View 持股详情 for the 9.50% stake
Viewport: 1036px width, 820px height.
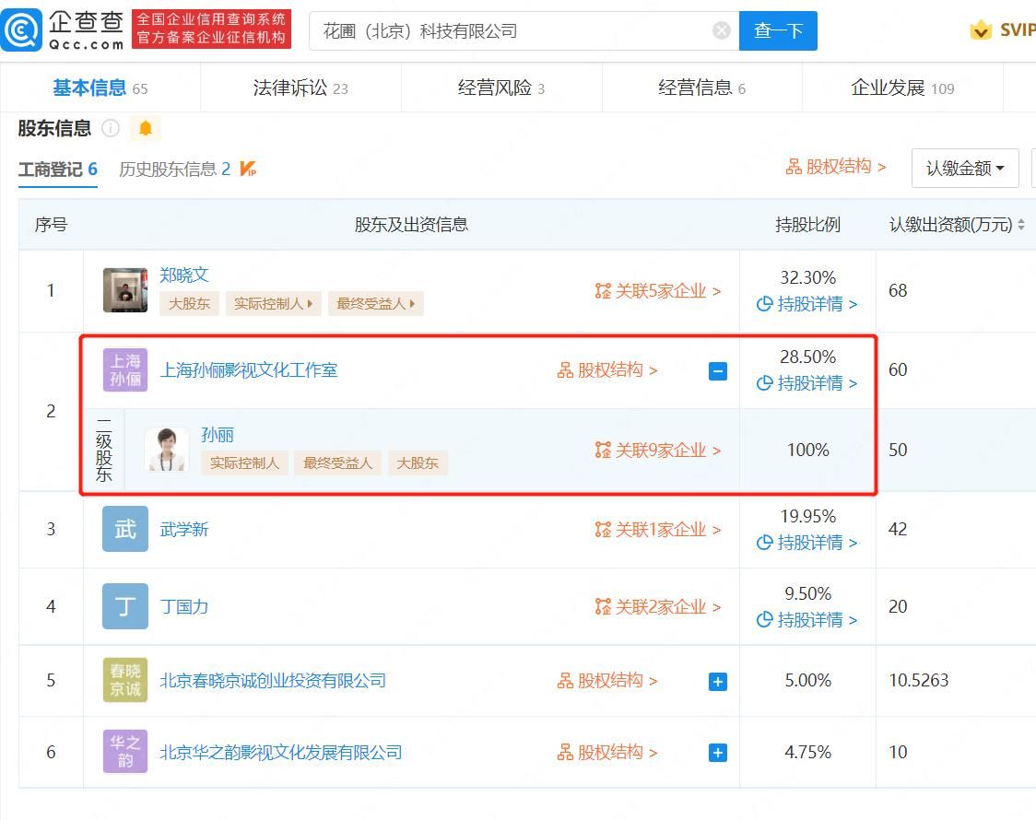806,619
